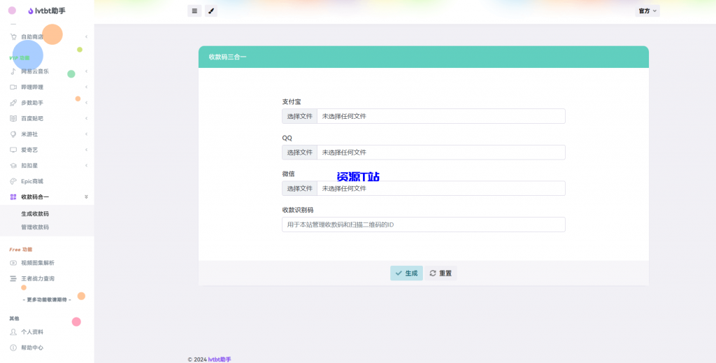Screen dimensions: 716x363
Task: Click the 微信 file name field
Action: pyautogui.click(x=441, y=188)
